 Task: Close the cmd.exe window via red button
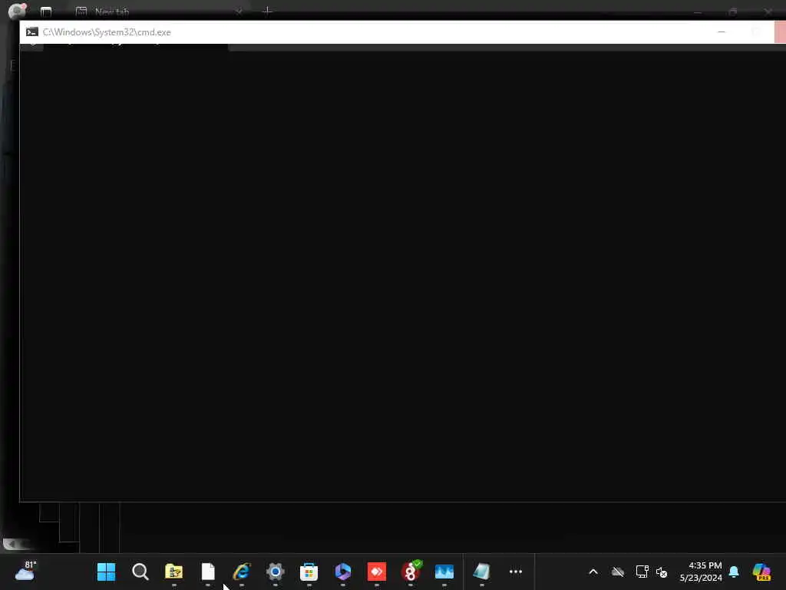pos(780,32)
